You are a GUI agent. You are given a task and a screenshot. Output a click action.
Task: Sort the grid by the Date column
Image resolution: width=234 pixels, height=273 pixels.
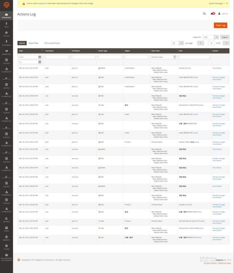pyautogui.click(x=31, y=51)
